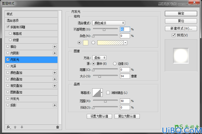The image size is (202, 134).
Task: Enable the 等高线 sub-option checkbox
Action: 10,33
